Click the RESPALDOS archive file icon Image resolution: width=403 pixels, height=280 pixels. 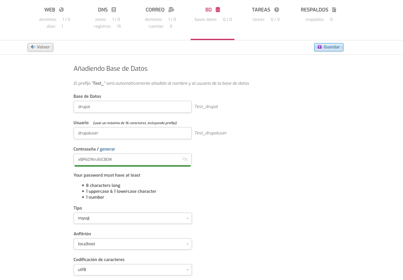[x=334, y=10]
